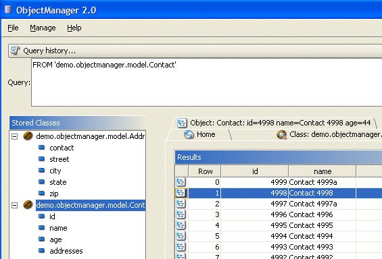Collapse the demo.objectmanager.model.Addr class node
The image size is (382, 259).
pyautogui.click(x=15, y=136)
